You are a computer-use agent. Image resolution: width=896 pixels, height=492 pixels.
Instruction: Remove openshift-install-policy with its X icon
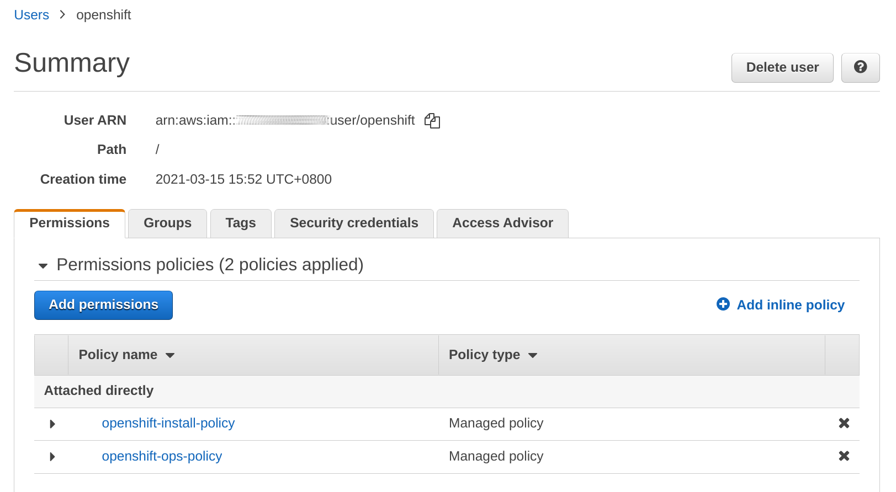coord(844,423)
